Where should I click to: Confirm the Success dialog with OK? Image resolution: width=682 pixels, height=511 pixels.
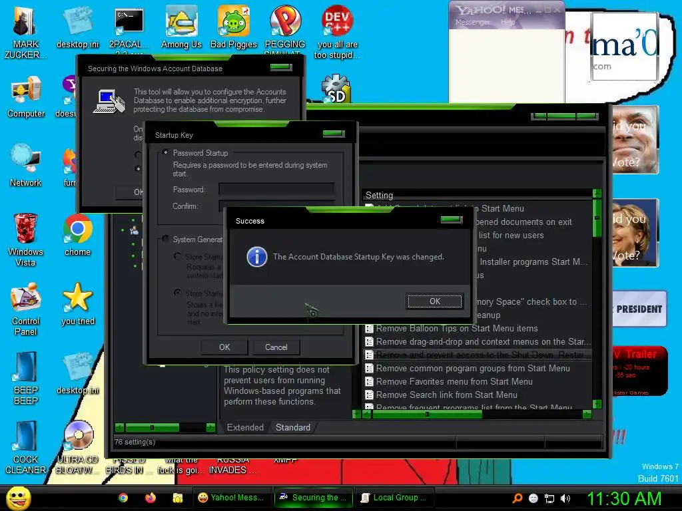click(x=434, y=301)
